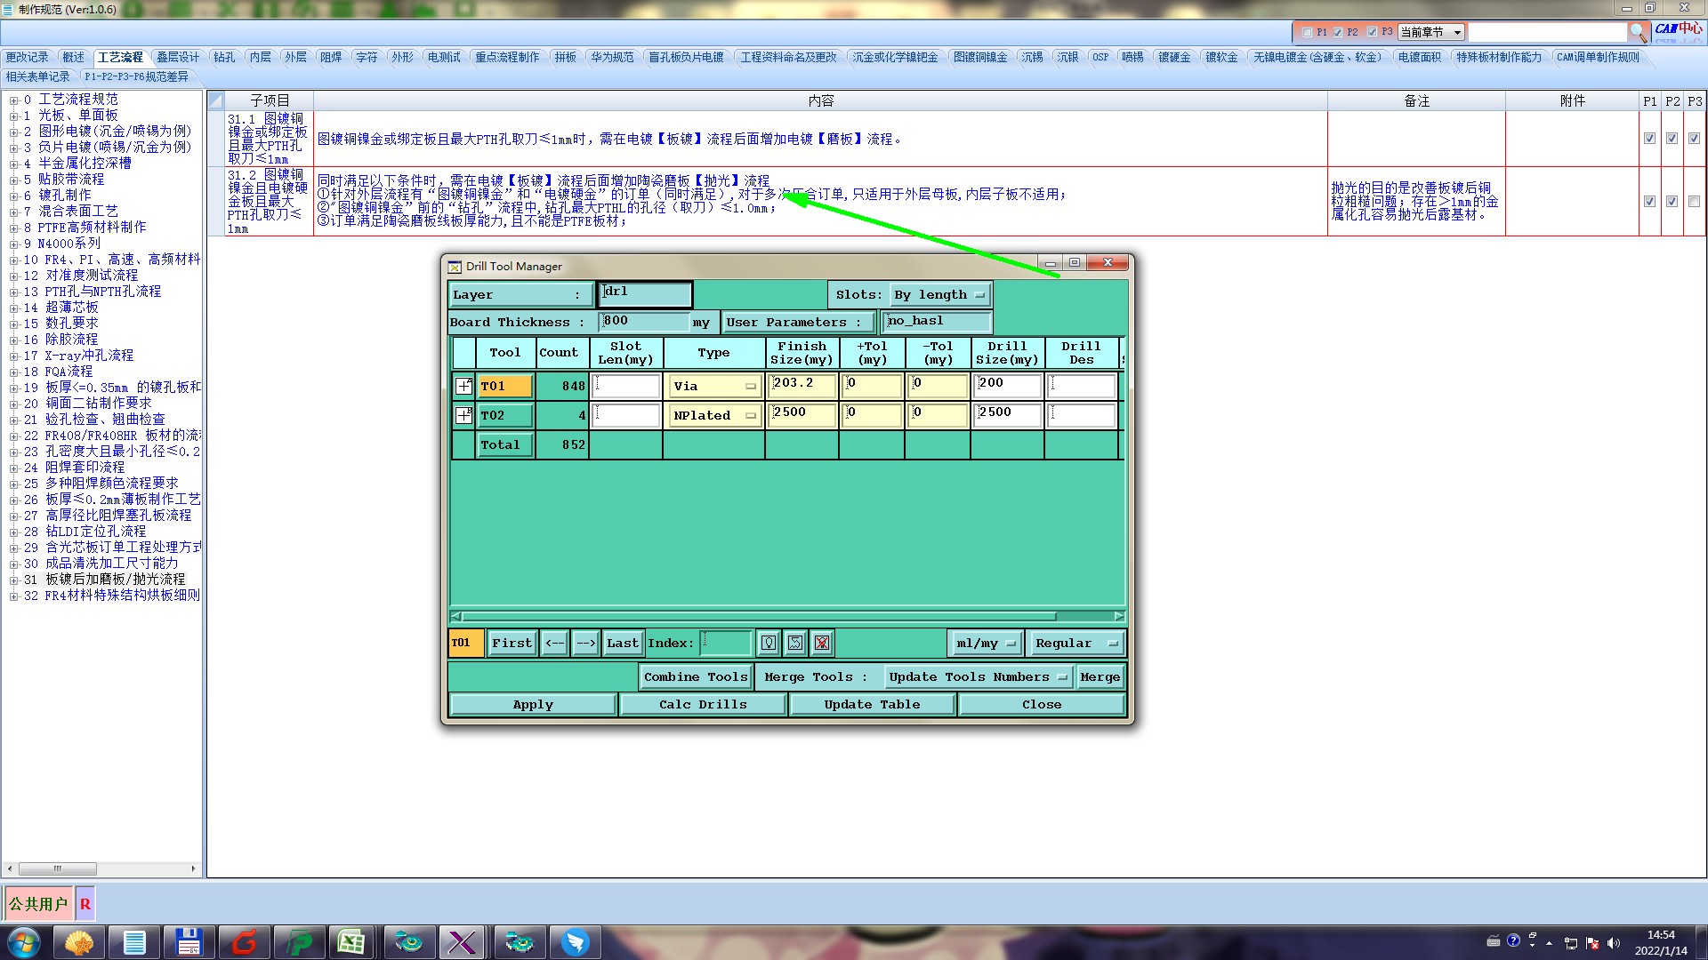Click the lightbulb highlight icon beside Index
Viewport: 1708px width, 960px height.
pos(769,643)
